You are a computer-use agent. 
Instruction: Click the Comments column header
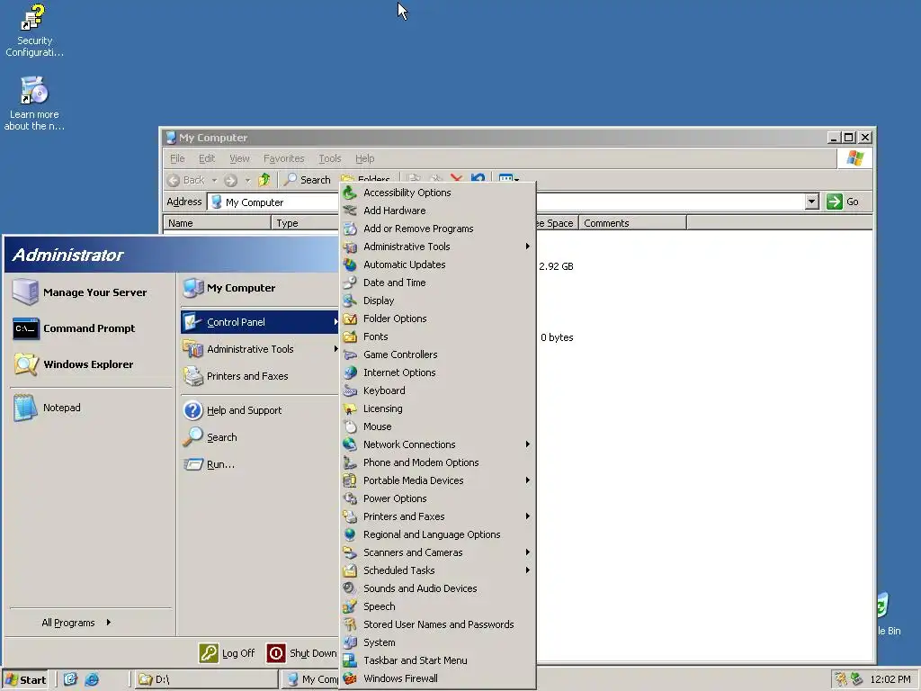click(x=632, y=223)
